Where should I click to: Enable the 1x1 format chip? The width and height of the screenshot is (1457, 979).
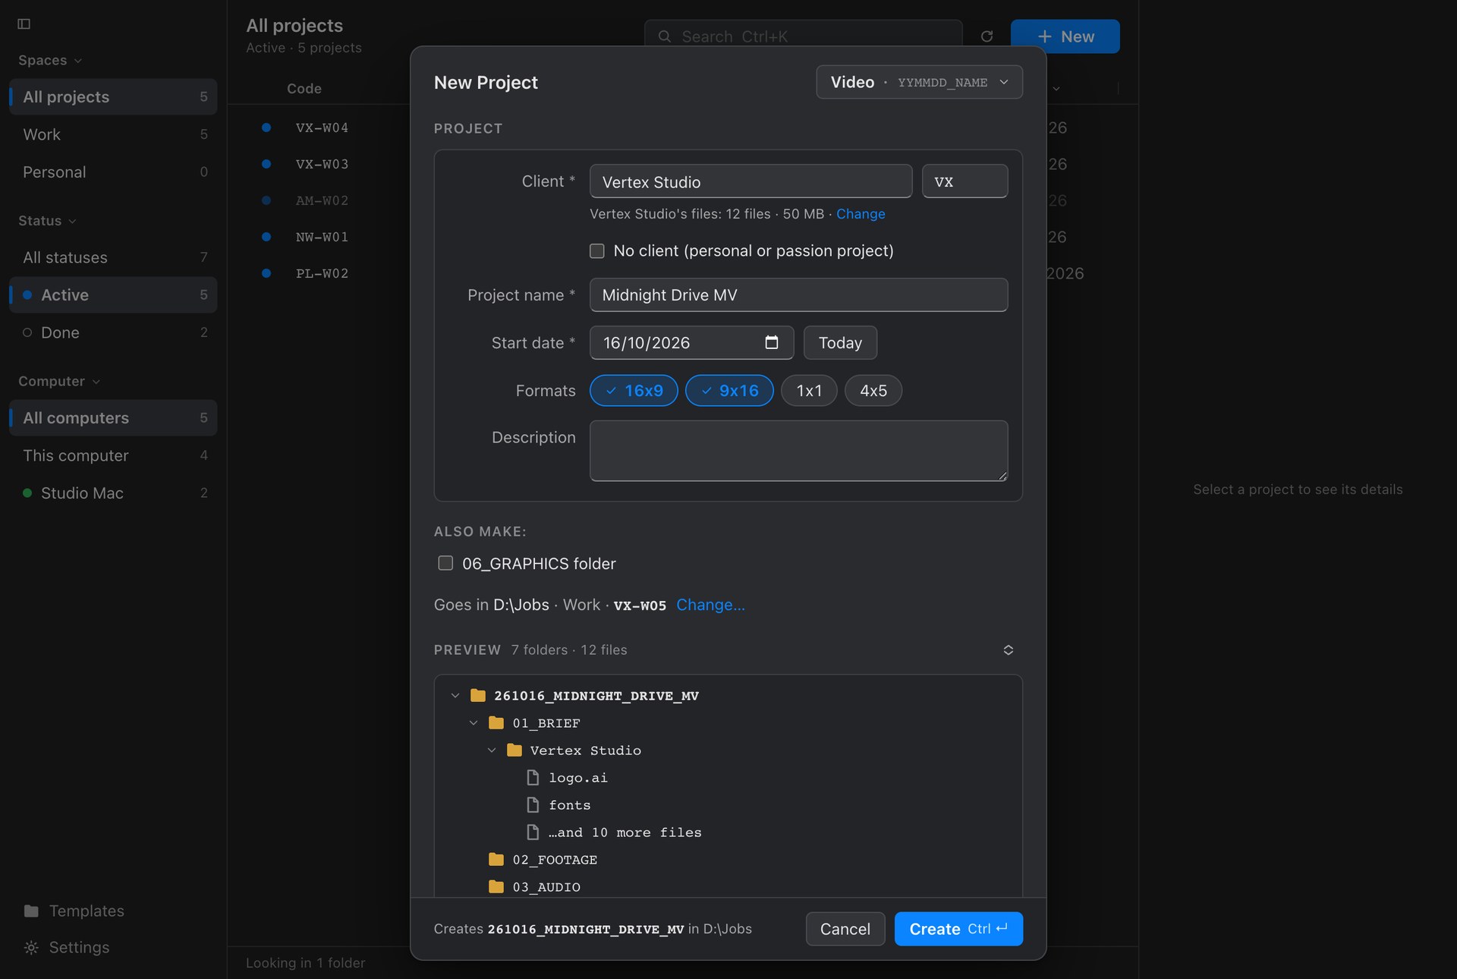[x=809, y=391]
